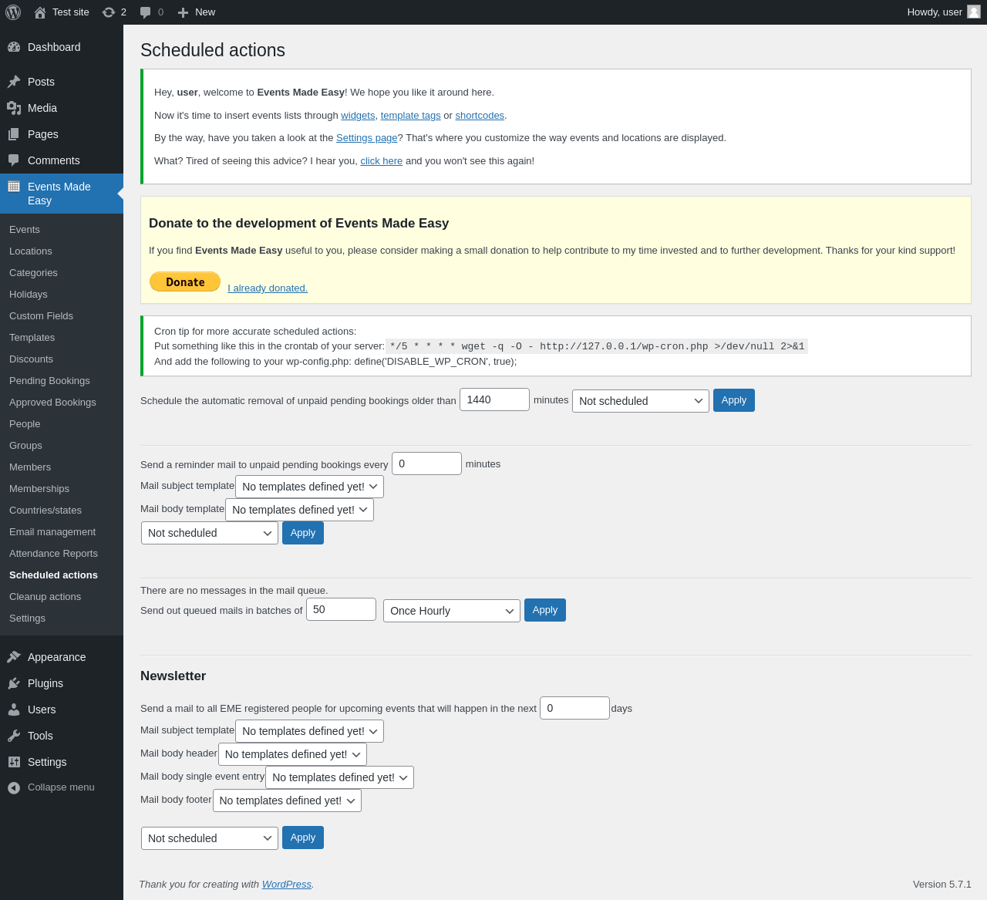Screen dimensions: 987x900
Task: Click the Collapse menu arrow icon
Action: pos(14,787)
